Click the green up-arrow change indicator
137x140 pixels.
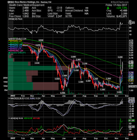[x=108, y=8]
